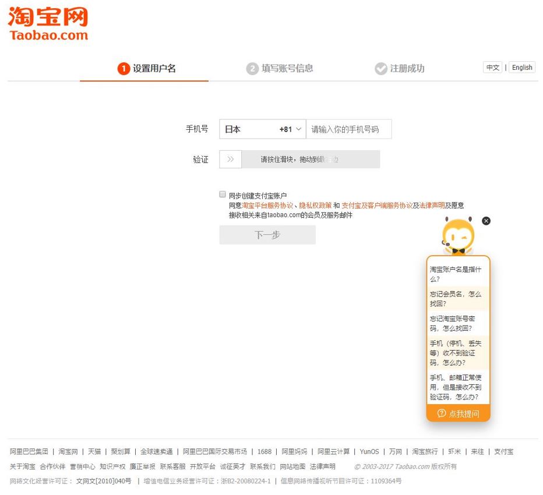This screenshot has height=495, width=543.
Task: Open 诚征英才 footer link
Action: coord(232,466)
